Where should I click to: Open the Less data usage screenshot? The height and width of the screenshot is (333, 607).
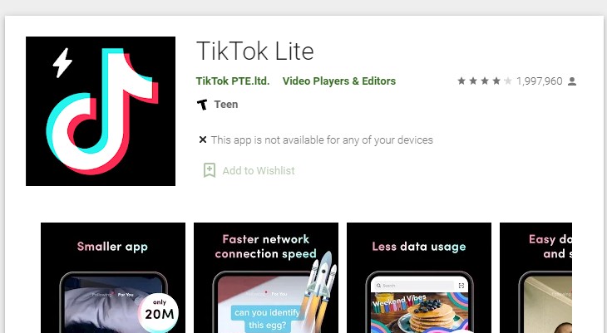pos(419,277)
